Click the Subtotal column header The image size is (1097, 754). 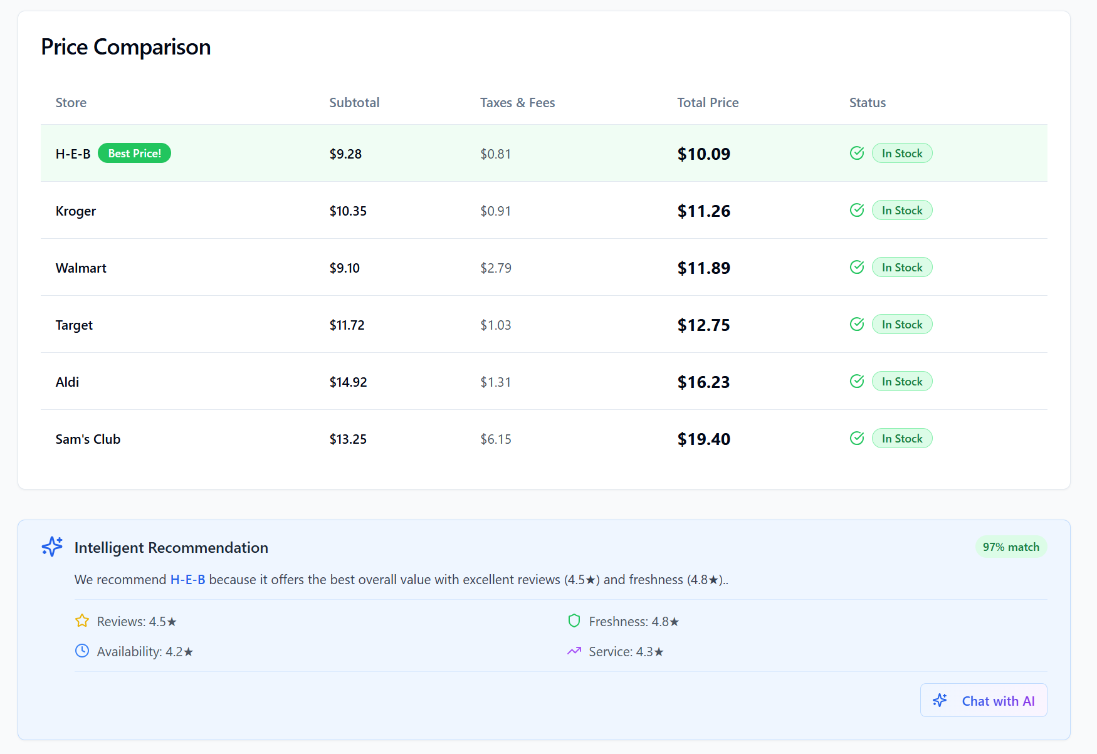(x=354, y=103)
